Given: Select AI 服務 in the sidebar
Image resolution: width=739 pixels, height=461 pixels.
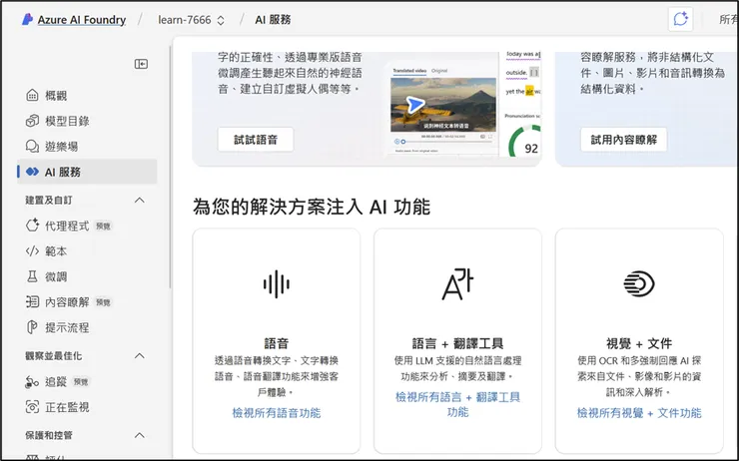Looking at the screenshot, I should [87, 172].
